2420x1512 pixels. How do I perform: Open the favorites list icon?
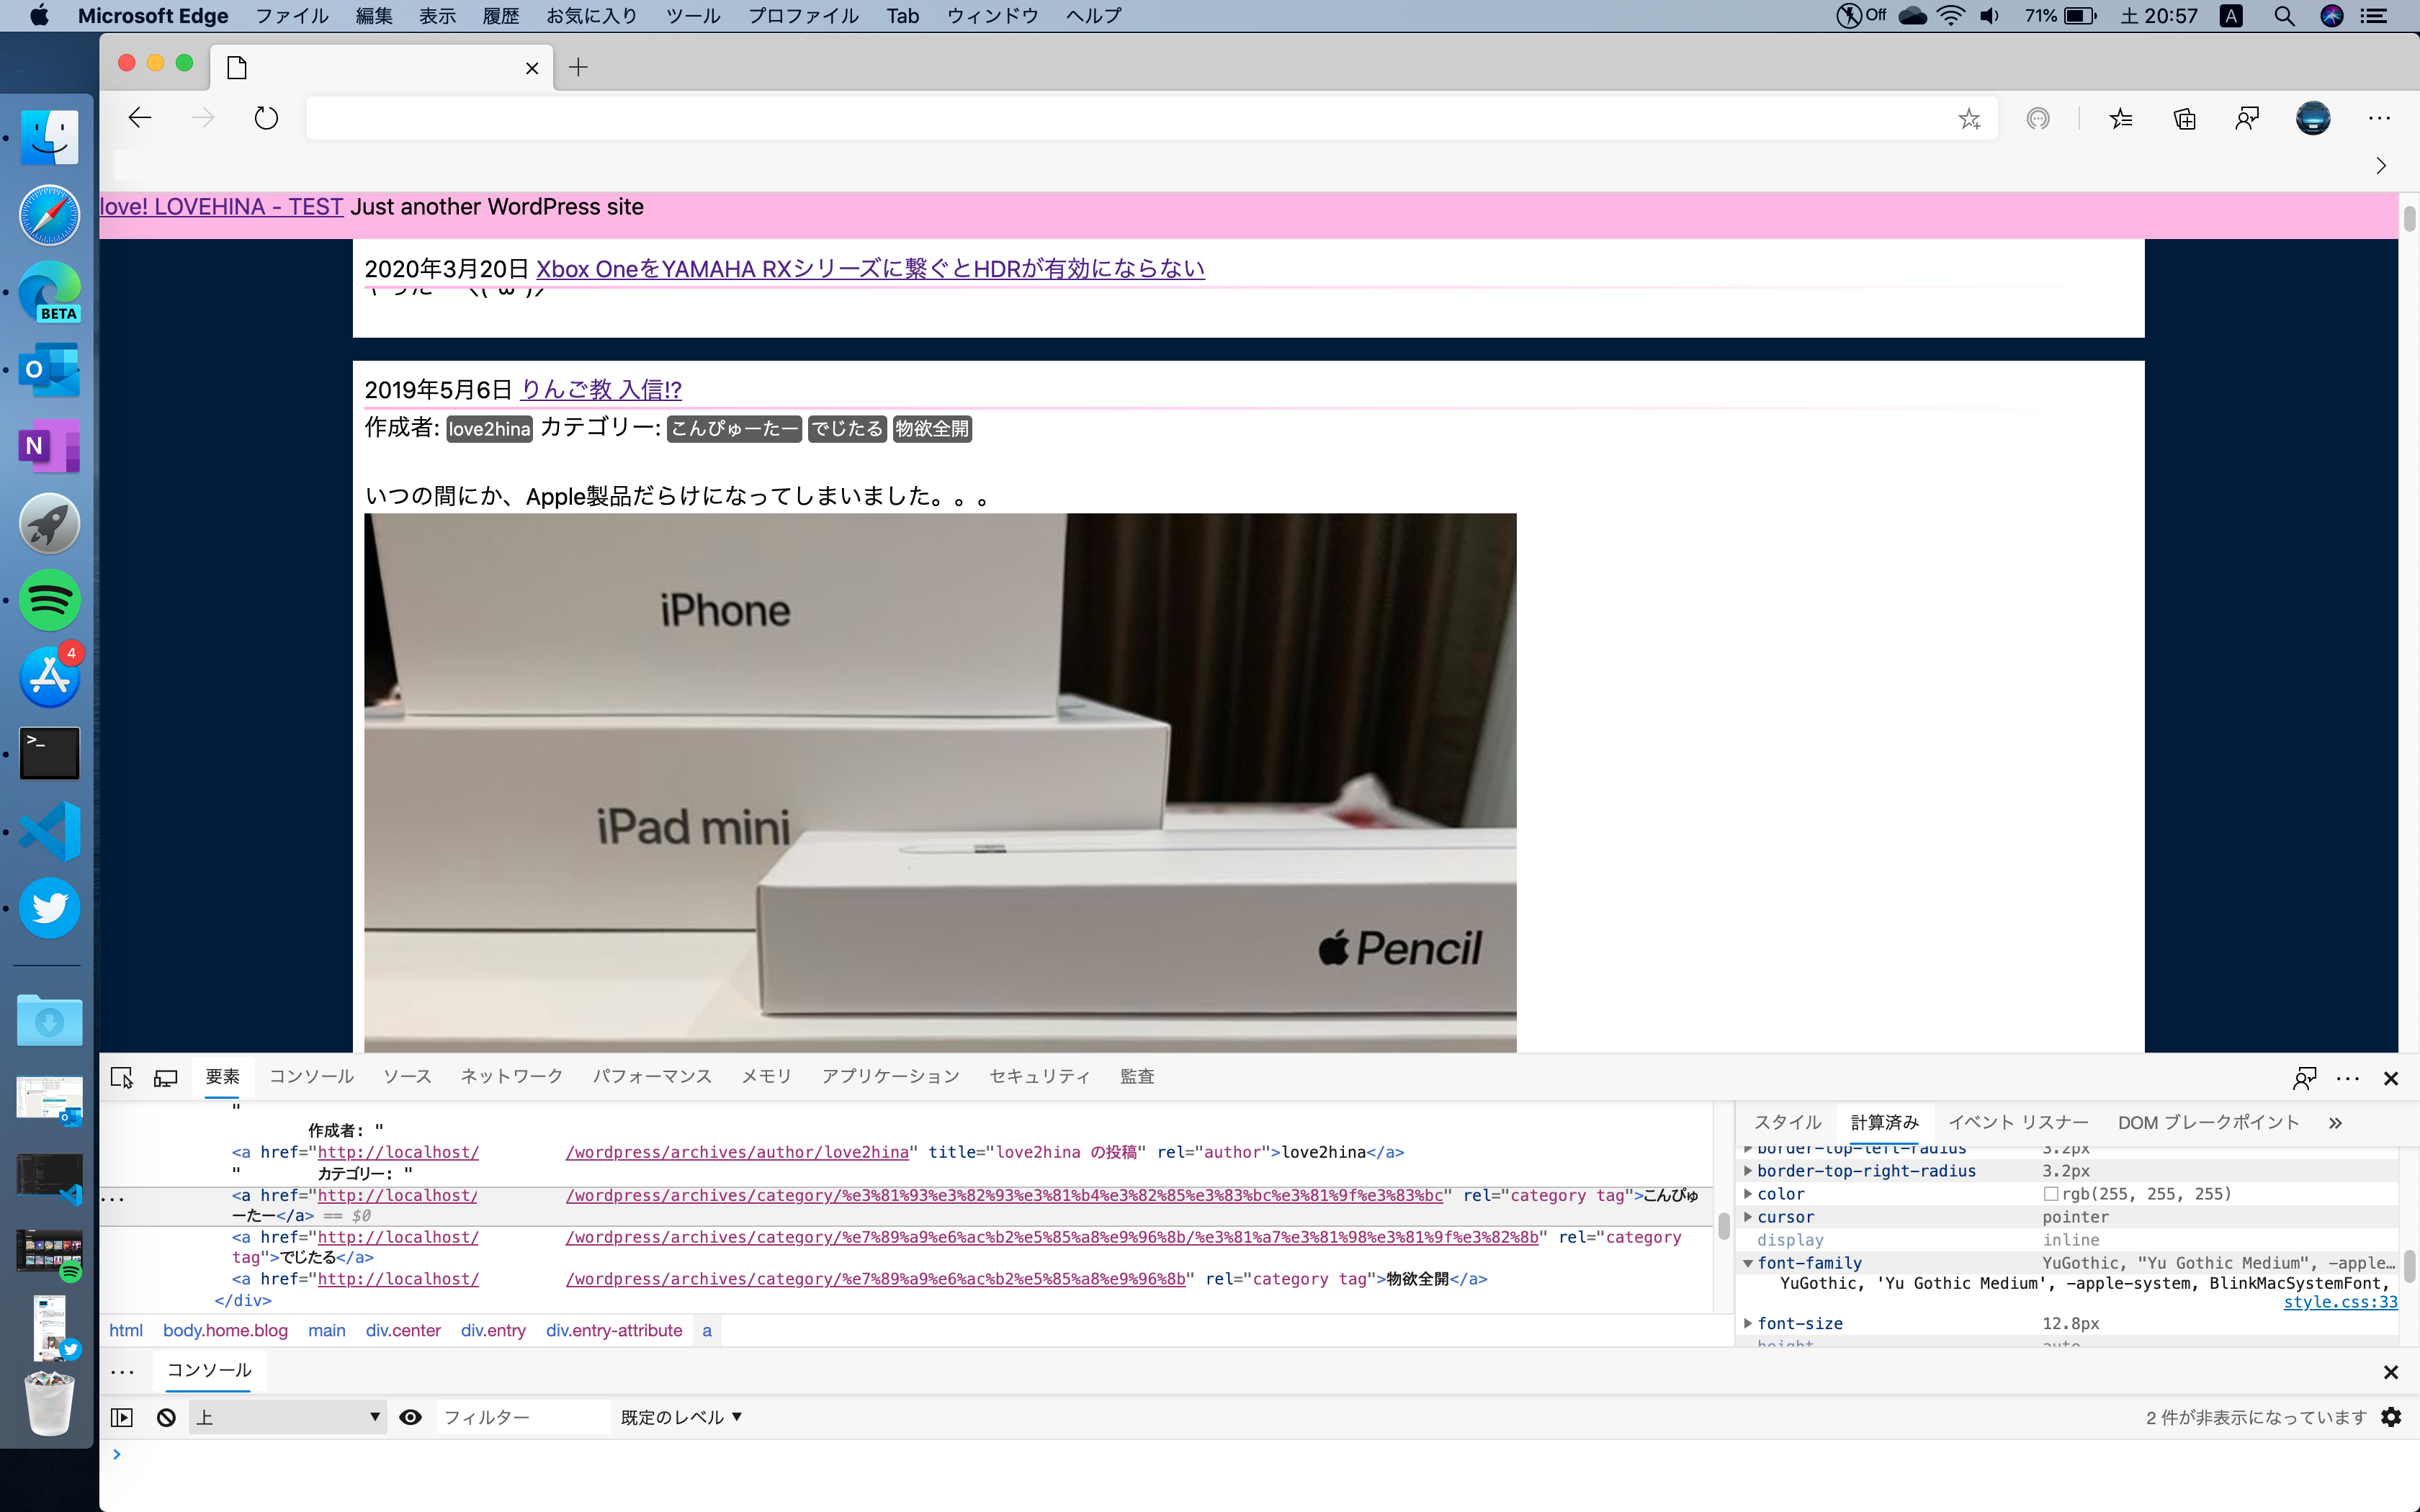2121,119
